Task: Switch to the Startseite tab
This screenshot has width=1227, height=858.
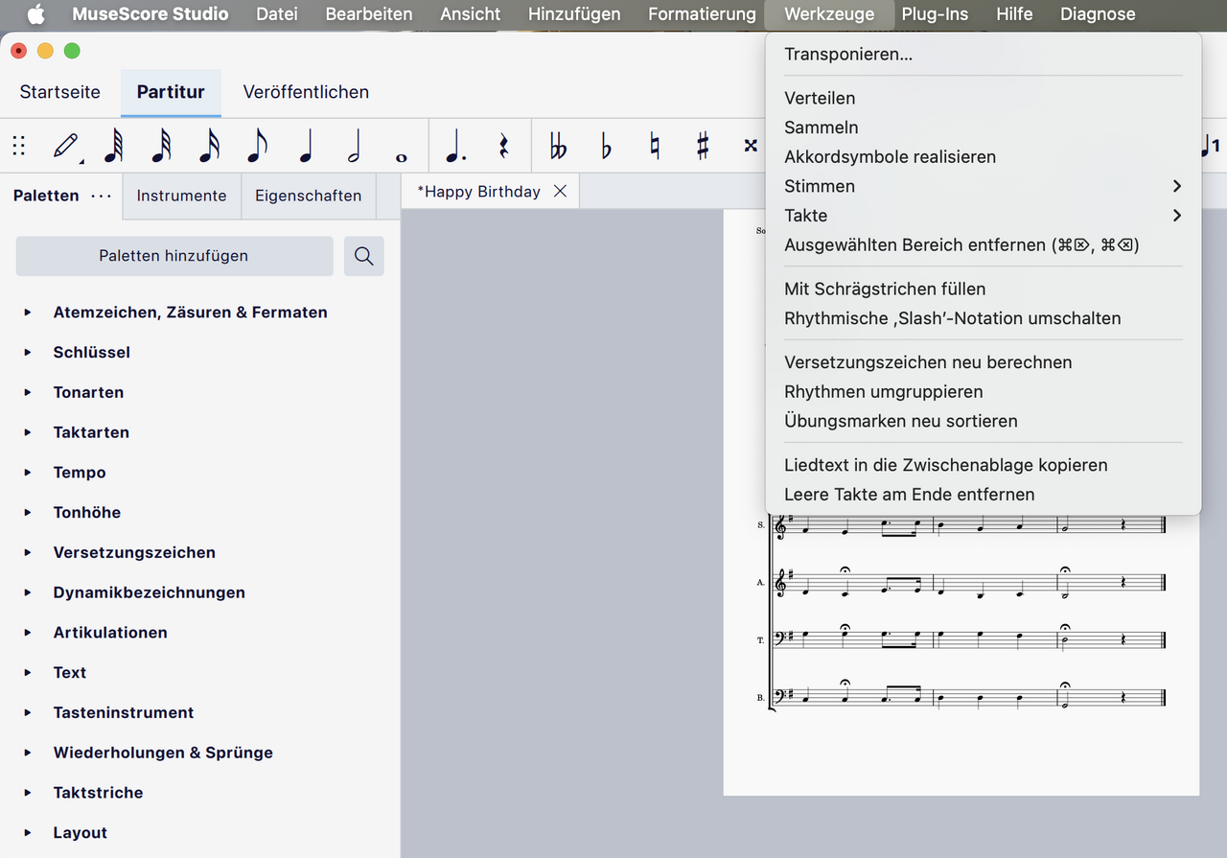Action: pyautogui.click(x=60, y=92)
